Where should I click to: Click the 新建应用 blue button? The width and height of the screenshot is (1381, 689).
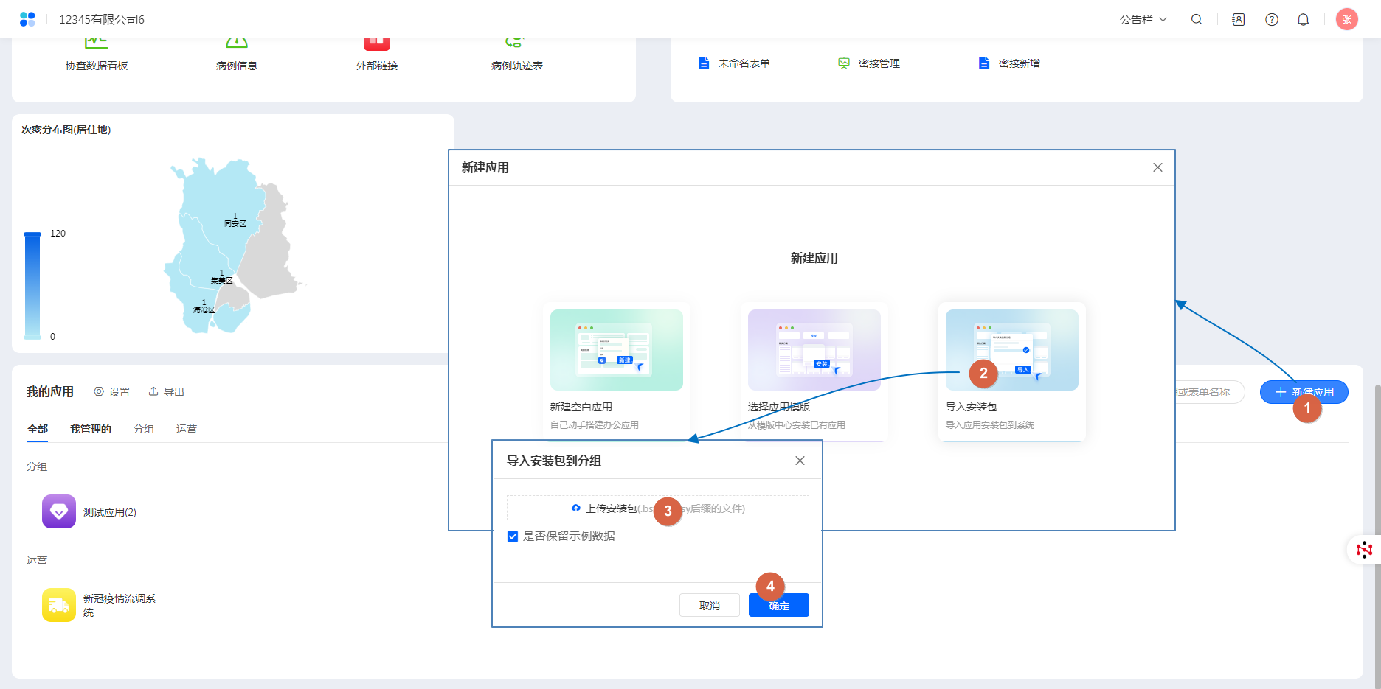[x=1304, y=392]
